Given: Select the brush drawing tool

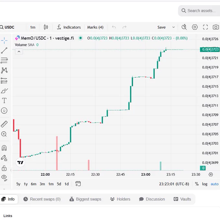Looking at the screenshot, I should (4, 91).
